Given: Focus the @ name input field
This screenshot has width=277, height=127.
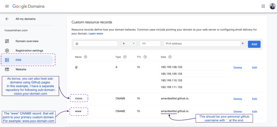Looking at the screenshot, I should click(x=95, y=44).
